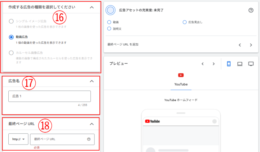Switch preview to desktop monitor icon
Screen dimensions: 260x152
(251, 64)
